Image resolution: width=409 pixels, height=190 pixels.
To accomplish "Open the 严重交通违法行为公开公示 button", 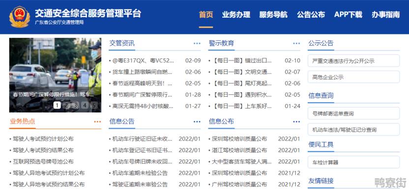I will pyautogui.click(x=353, y=61).
